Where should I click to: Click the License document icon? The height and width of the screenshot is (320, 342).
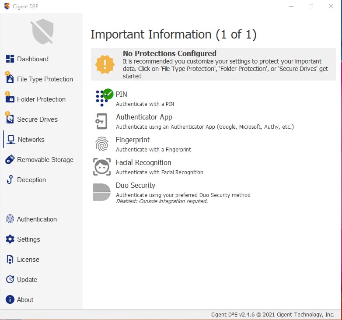coord(10,259)
